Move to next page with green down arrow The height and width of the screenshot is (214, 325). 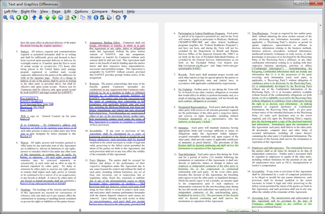point(54,18)
